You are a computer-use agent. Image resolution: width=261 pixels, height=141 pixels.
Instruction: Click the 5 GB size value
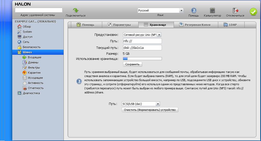(126, 54)
